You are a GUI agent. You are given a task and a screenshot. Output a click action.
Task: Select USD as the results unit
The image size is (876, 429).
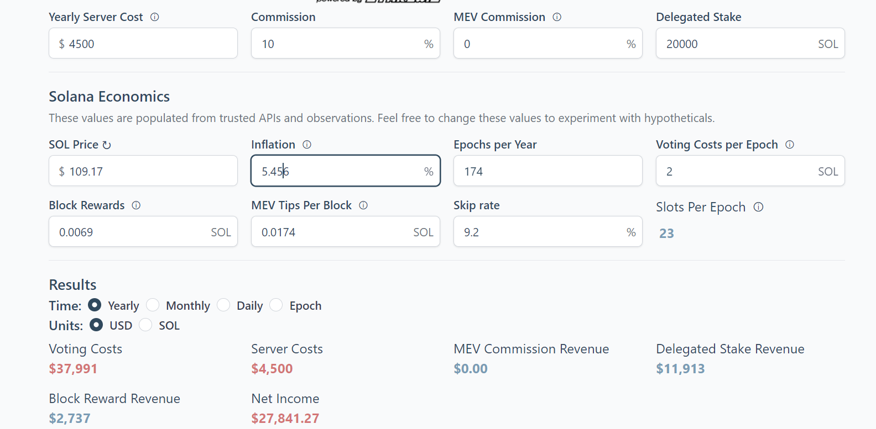pos(96,325)
